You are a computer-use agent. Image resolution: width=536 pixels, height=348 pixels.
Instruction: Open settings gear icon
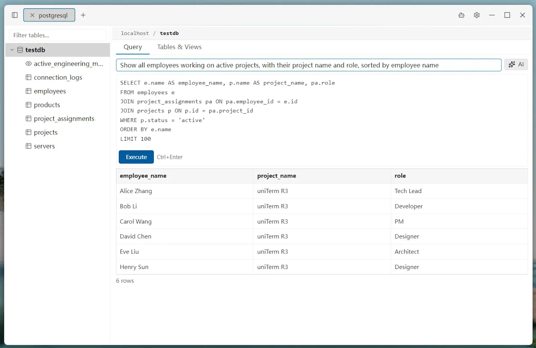(477, 15)
